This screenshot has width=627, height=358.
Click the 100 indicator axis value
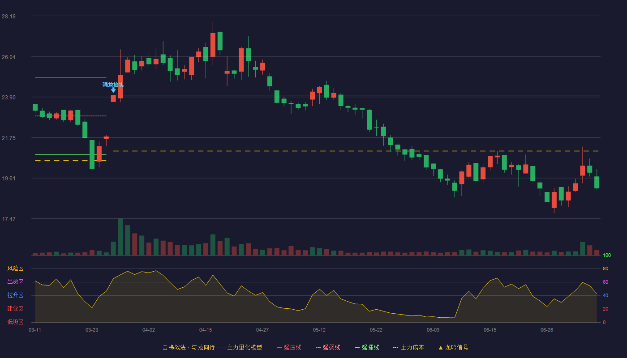[607, 256]
